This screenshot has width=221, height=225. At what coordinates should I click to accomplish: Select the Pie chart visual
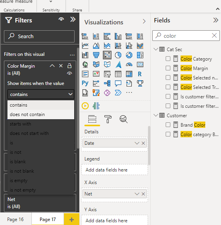tap(118, 55)
